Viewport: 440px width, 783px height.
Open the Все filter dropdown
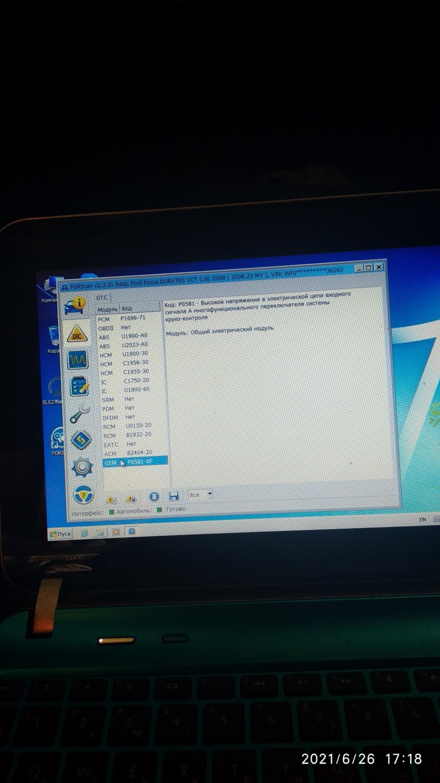pos(201,494)
